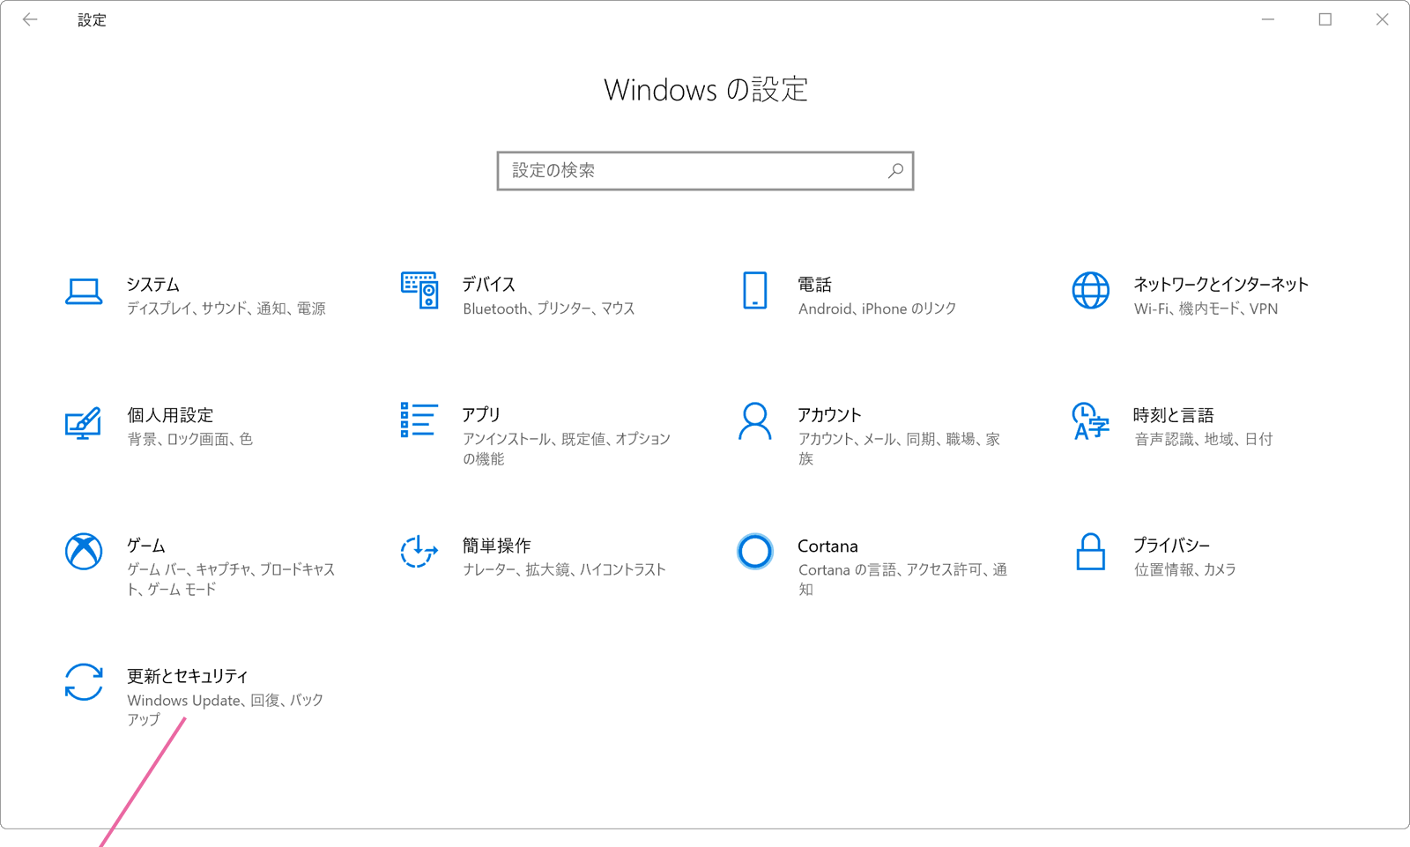The height and width of the screenshot is (847, 1410).
Task: Open the 時刻と言語 clock-letter icon
Action: click(1090, 421)
